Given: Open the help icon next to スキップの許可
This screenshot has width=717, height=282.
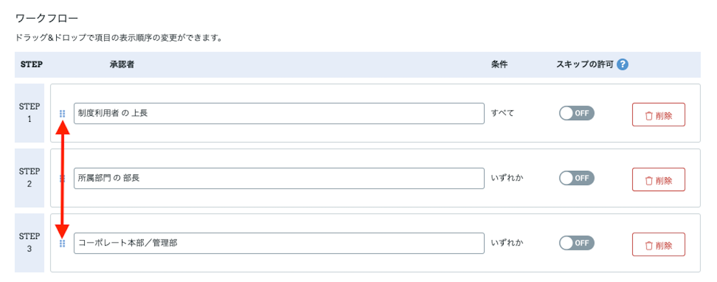Looking at the screenshot, I should (623, 65).
